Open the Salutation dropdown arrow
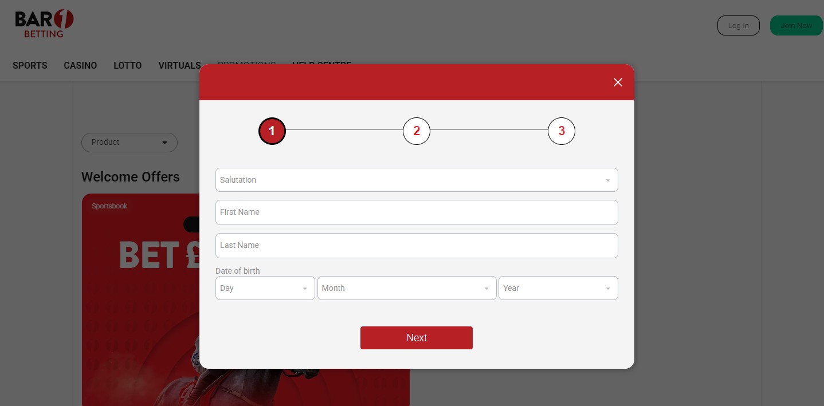Viewport: 824px width, 406px height. pos(608,180)
